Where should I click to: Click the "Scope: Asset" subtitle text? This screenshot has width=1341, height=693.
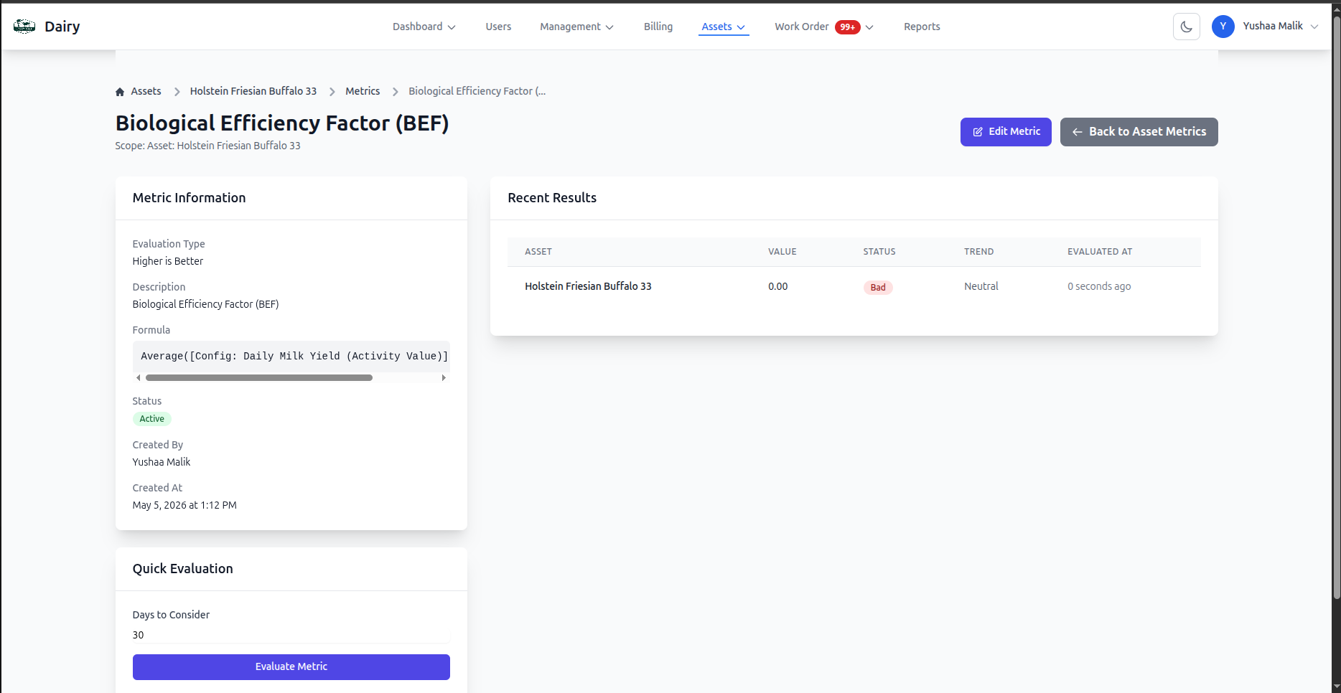coord(207,146)
